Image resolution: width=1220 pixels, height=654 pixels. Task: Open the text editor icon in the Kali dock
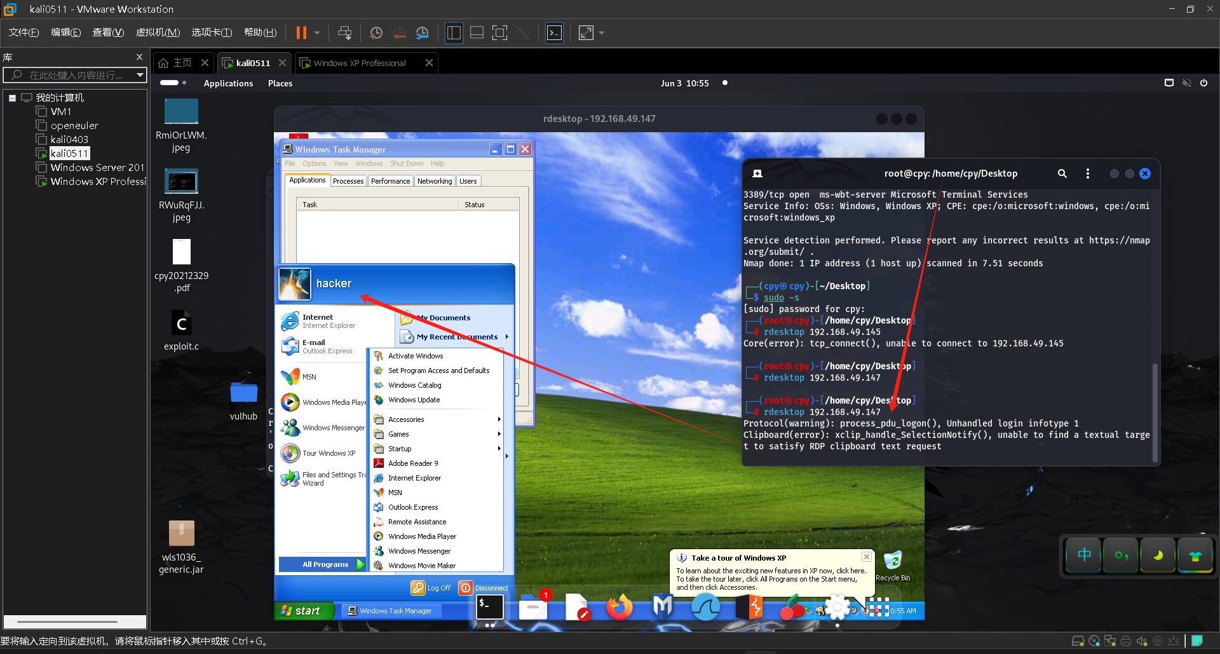(x=576, y=607)
